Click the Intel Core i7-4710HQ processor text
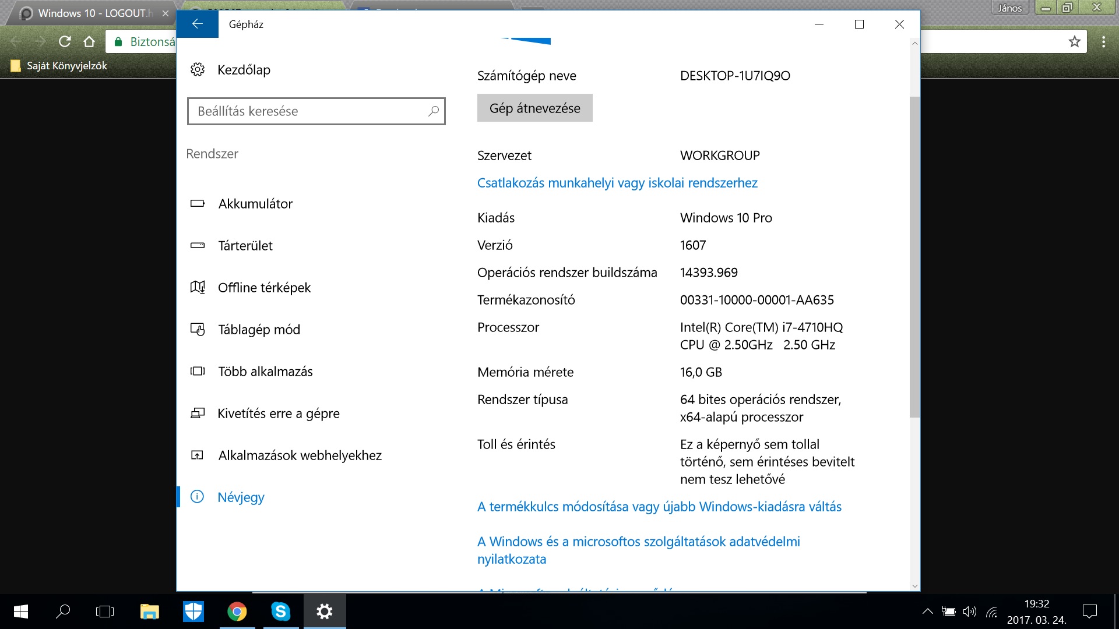This screenshot has width=1119, height=629. pyautogui.click(x=761, y=336)
